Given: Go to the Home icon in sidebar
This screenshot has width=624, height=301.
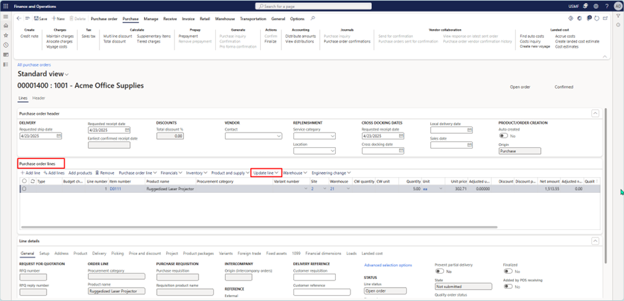Looking at the screenshot, I should [5, 26].
